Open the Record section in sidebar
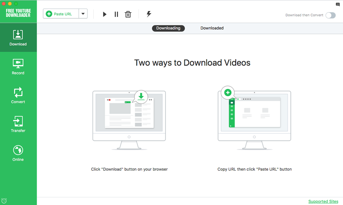This screenshot has height=205, width=343. 18,67
